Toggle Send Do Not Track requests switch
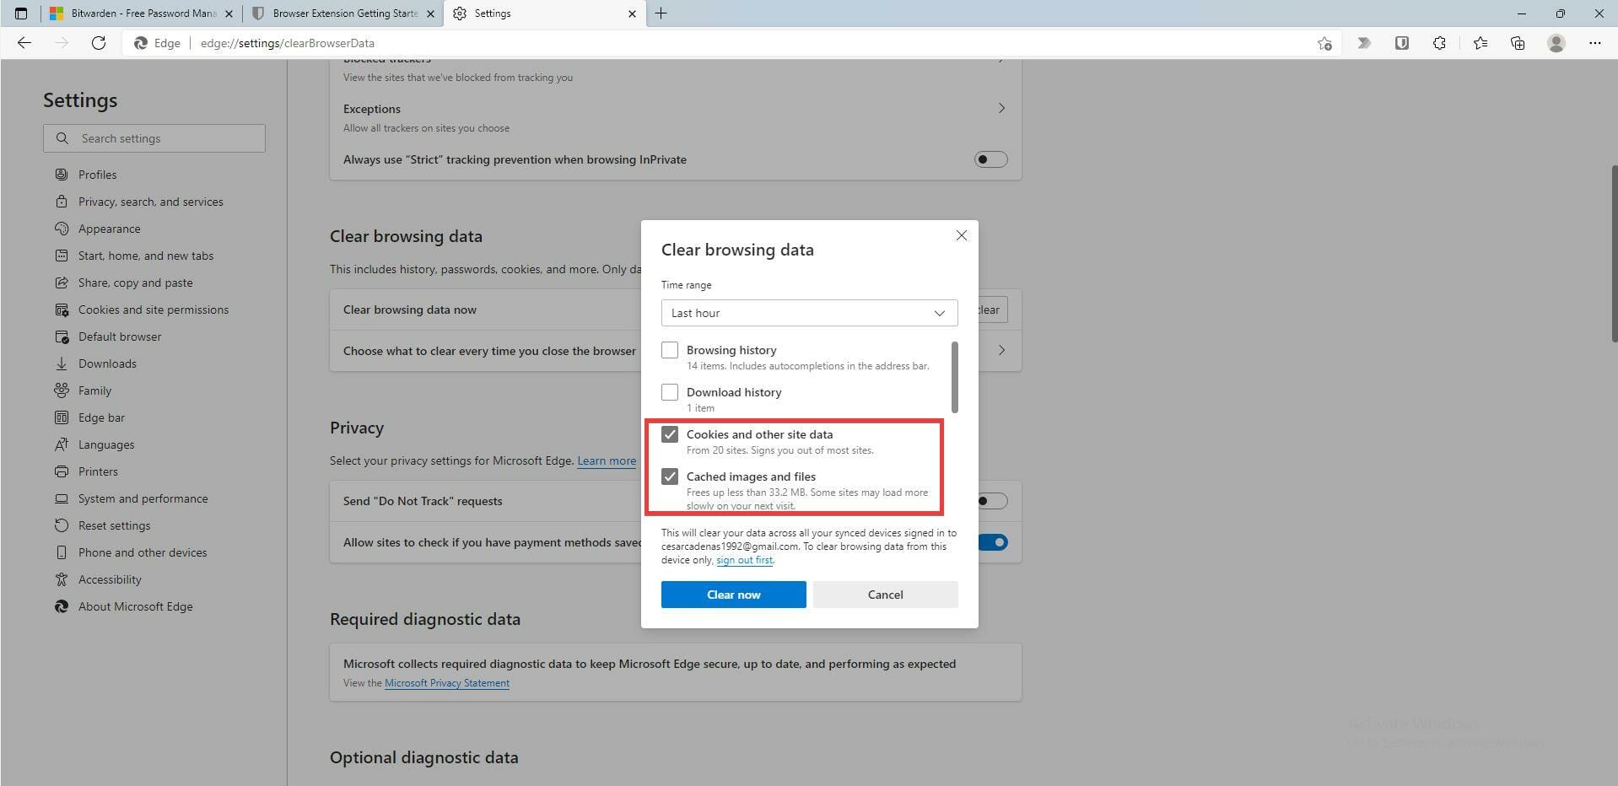The width and height of the screenshot is (1618, 786). click(992, 501)
